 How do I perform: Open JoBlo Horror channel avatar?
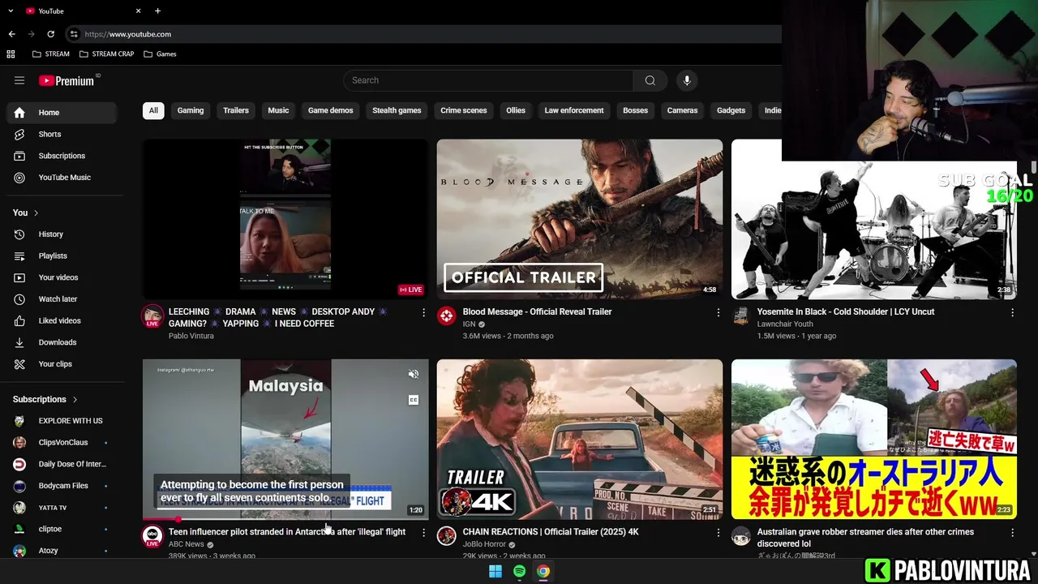(447, 536)
